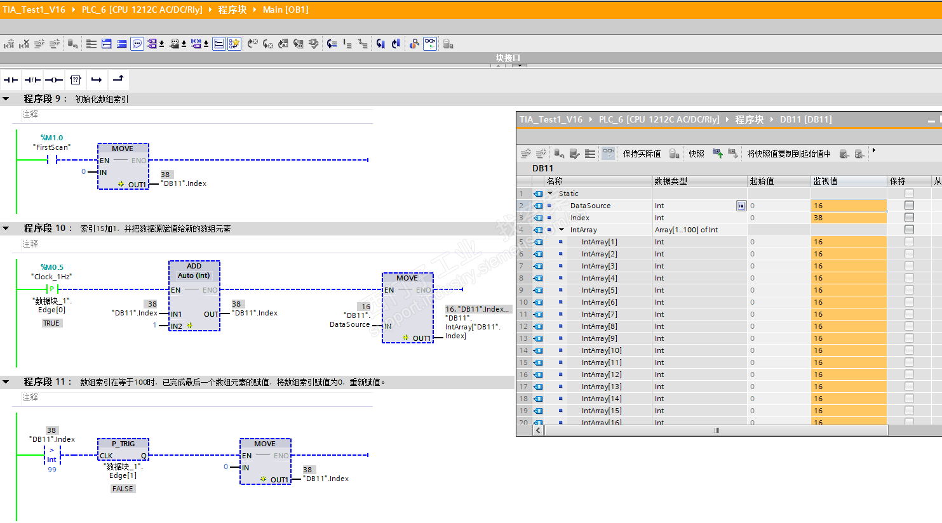
Task: Check the retain box for Index
Action: pyautogui.click(x=909, y=218)
